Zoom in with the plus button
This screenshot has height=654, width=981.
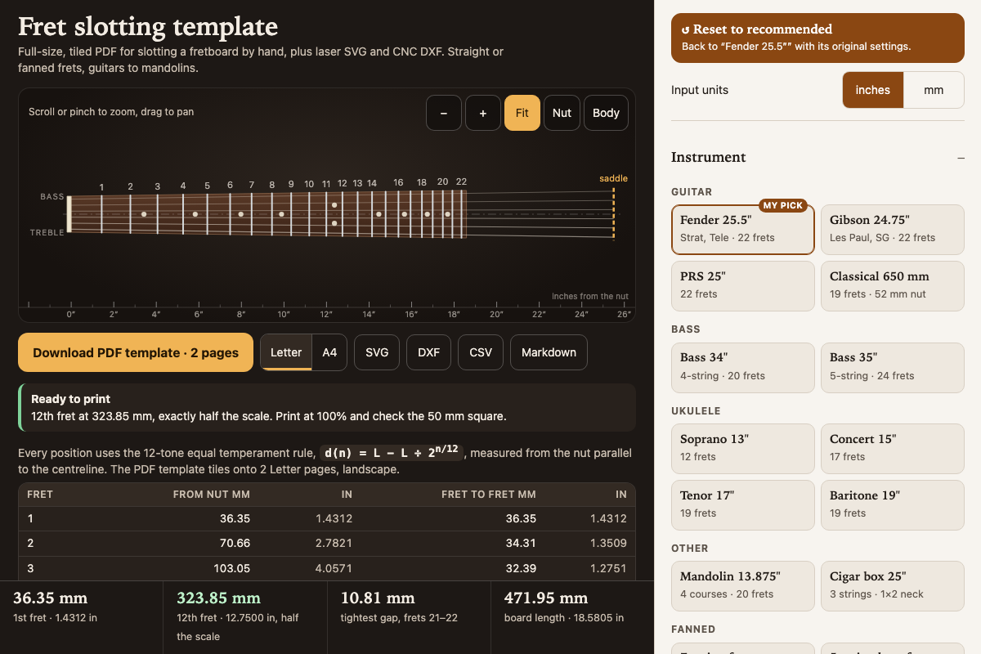tap(483, 113)
